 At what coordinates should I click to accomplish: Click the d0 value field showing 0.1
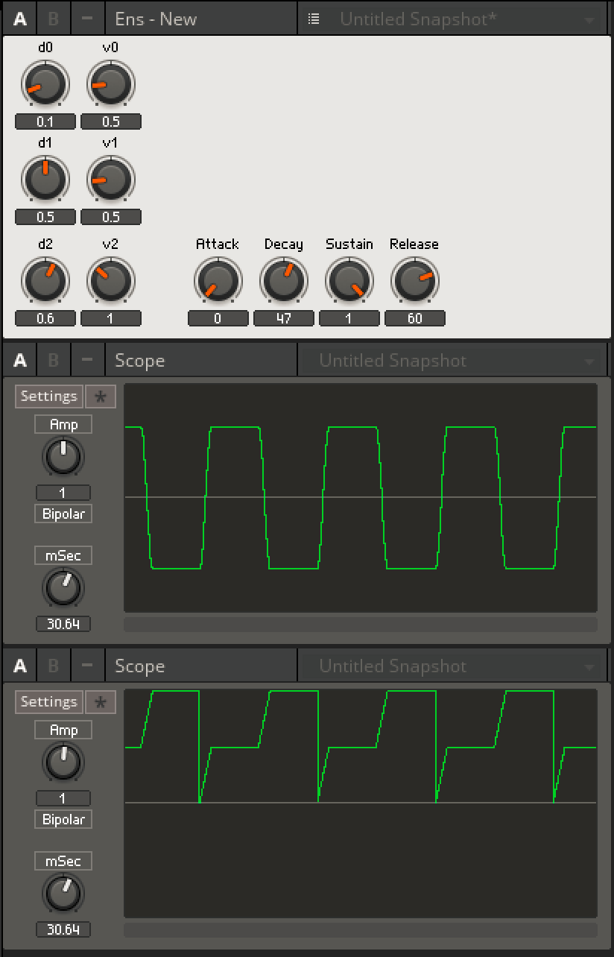pyautogui.click(x=45, y=121)
